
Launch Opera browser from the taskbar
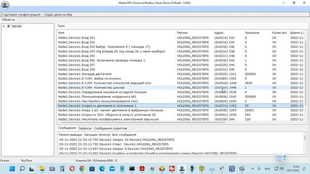72,169
